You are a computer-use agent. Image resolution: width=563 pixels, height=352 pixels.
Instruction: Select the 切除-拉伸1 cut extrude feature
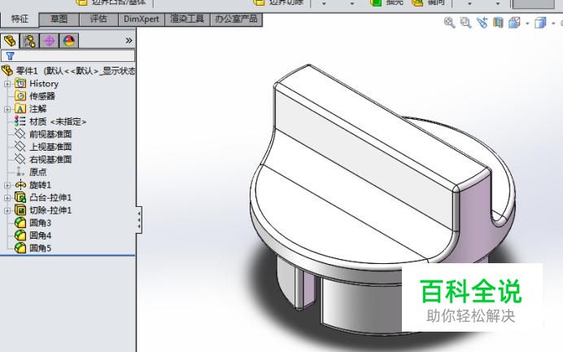[43, 210]
